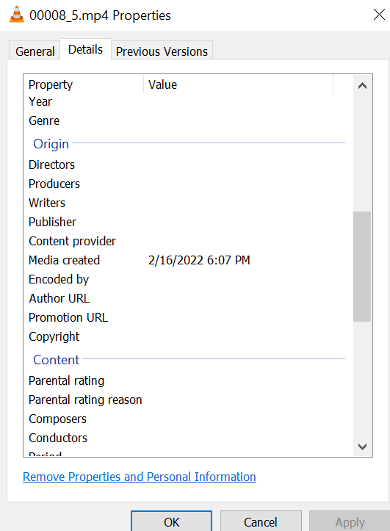Click Remove Properties and Personal Information link
The image size is (390, 531).
(x=139, y=477)
